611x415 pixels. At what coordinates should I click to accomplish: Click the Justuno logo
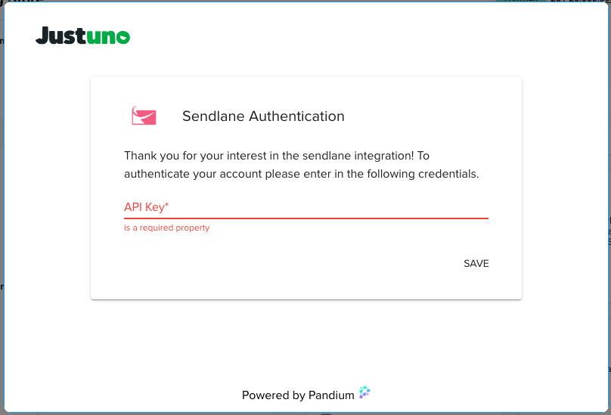click(82, 36)
